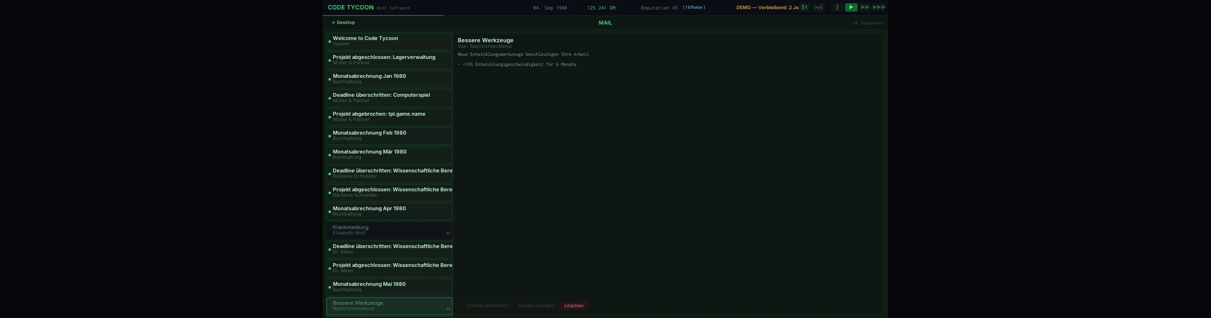1211x318 pixels.
Task: Select the Monatsabrechnung Jan 1980 mail
Action: click(389, 79)
